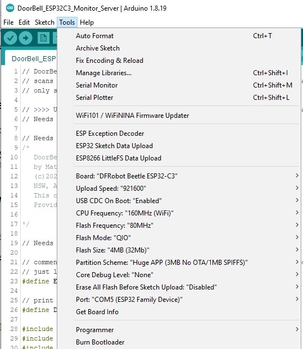Open the File menu
The width and height of the screenshot is (303, 349).
point(8,22)
